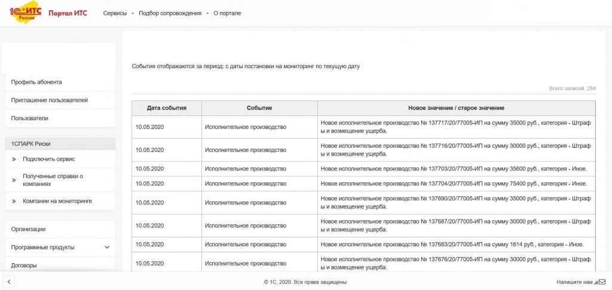Viewport: 612px width, 290px height.
Task: Go to the Портал ИТС home link
Action: 68,13
